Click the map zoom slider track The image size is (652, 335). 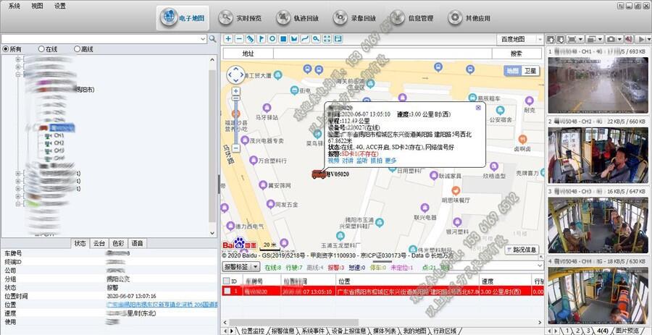pos(236,122)
